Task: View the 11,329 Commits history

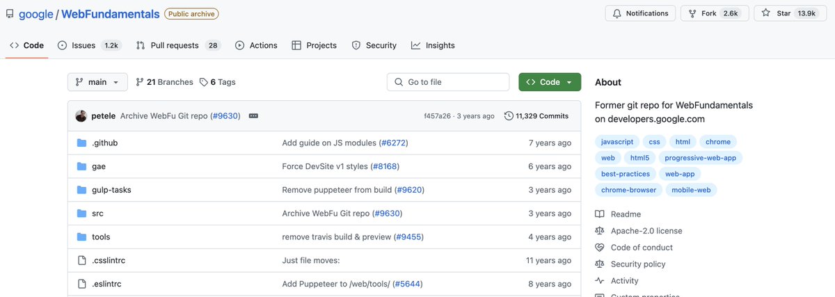Action: (x=536, y=116)
